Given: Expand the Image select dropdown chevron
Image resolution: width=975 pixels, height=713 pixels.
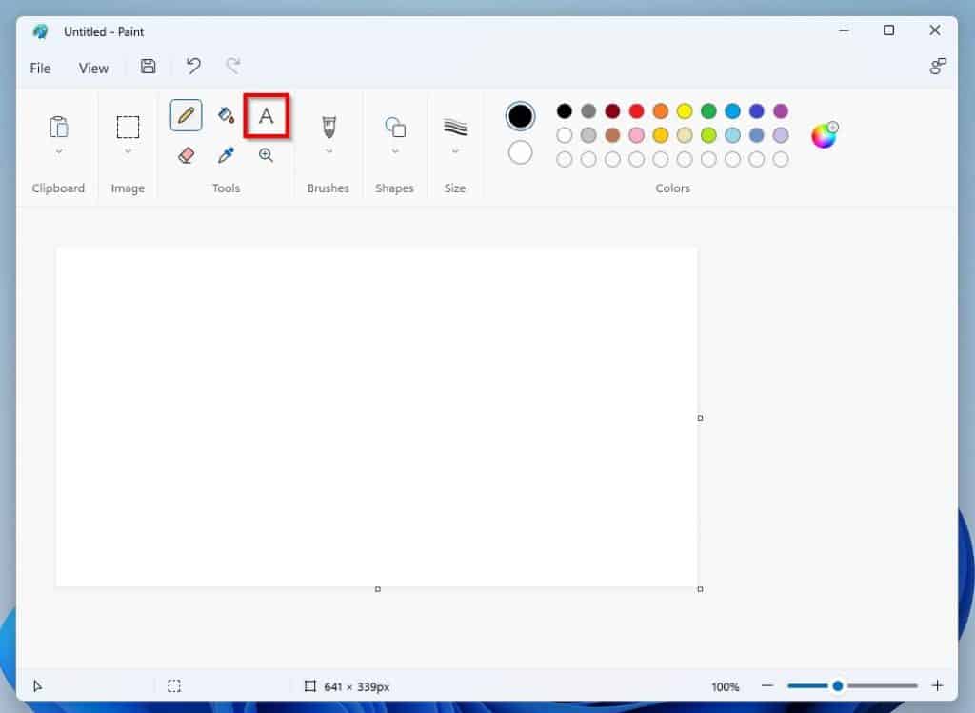Looking at the screenshot, I should pos(129,151).
